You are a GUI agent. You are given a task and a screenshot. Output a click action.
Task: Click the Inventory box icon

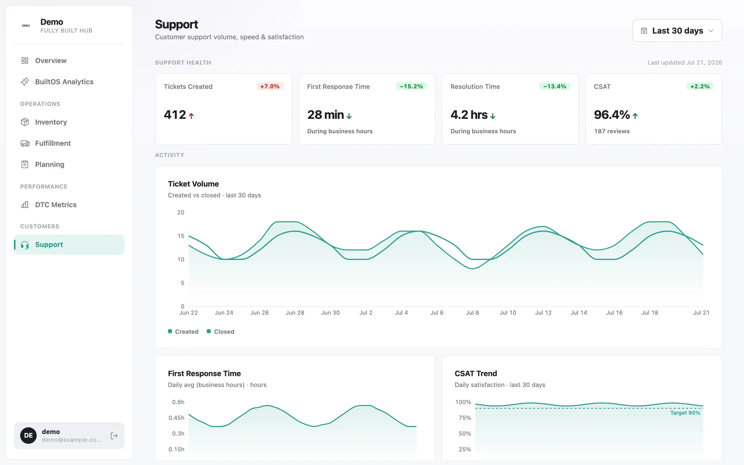pos(25,122)
